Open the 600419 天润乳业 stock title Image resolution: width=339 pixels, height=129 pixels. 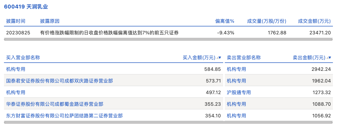(x=26, y=7)
